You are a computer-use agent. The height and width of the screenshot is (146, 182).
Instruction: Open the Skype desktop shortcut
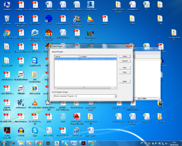[x=35, y=131]
